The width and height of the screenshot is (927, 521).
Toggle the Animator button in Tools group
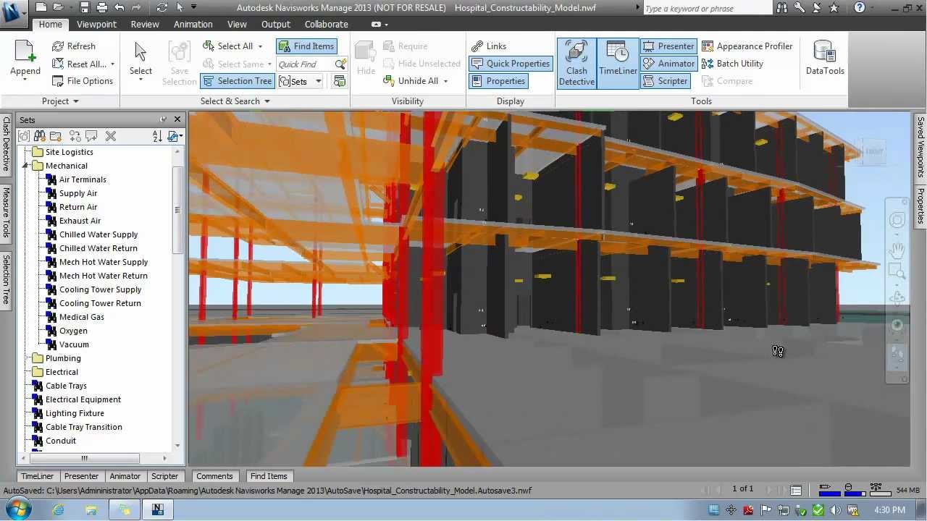(x=668, y=64)
